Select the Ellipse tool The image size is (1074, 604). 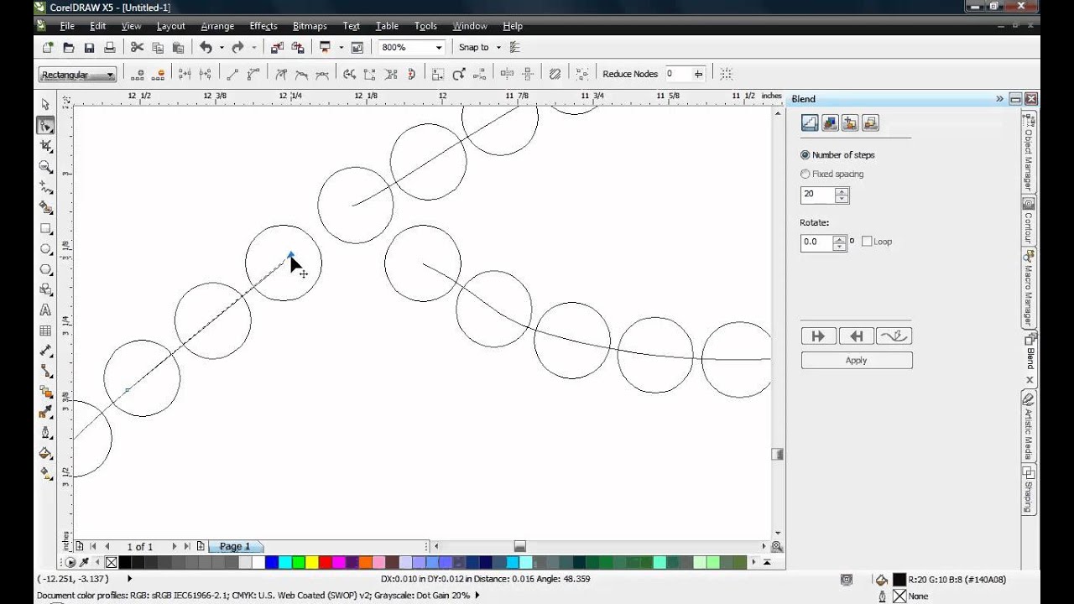(x=45, y=249)
